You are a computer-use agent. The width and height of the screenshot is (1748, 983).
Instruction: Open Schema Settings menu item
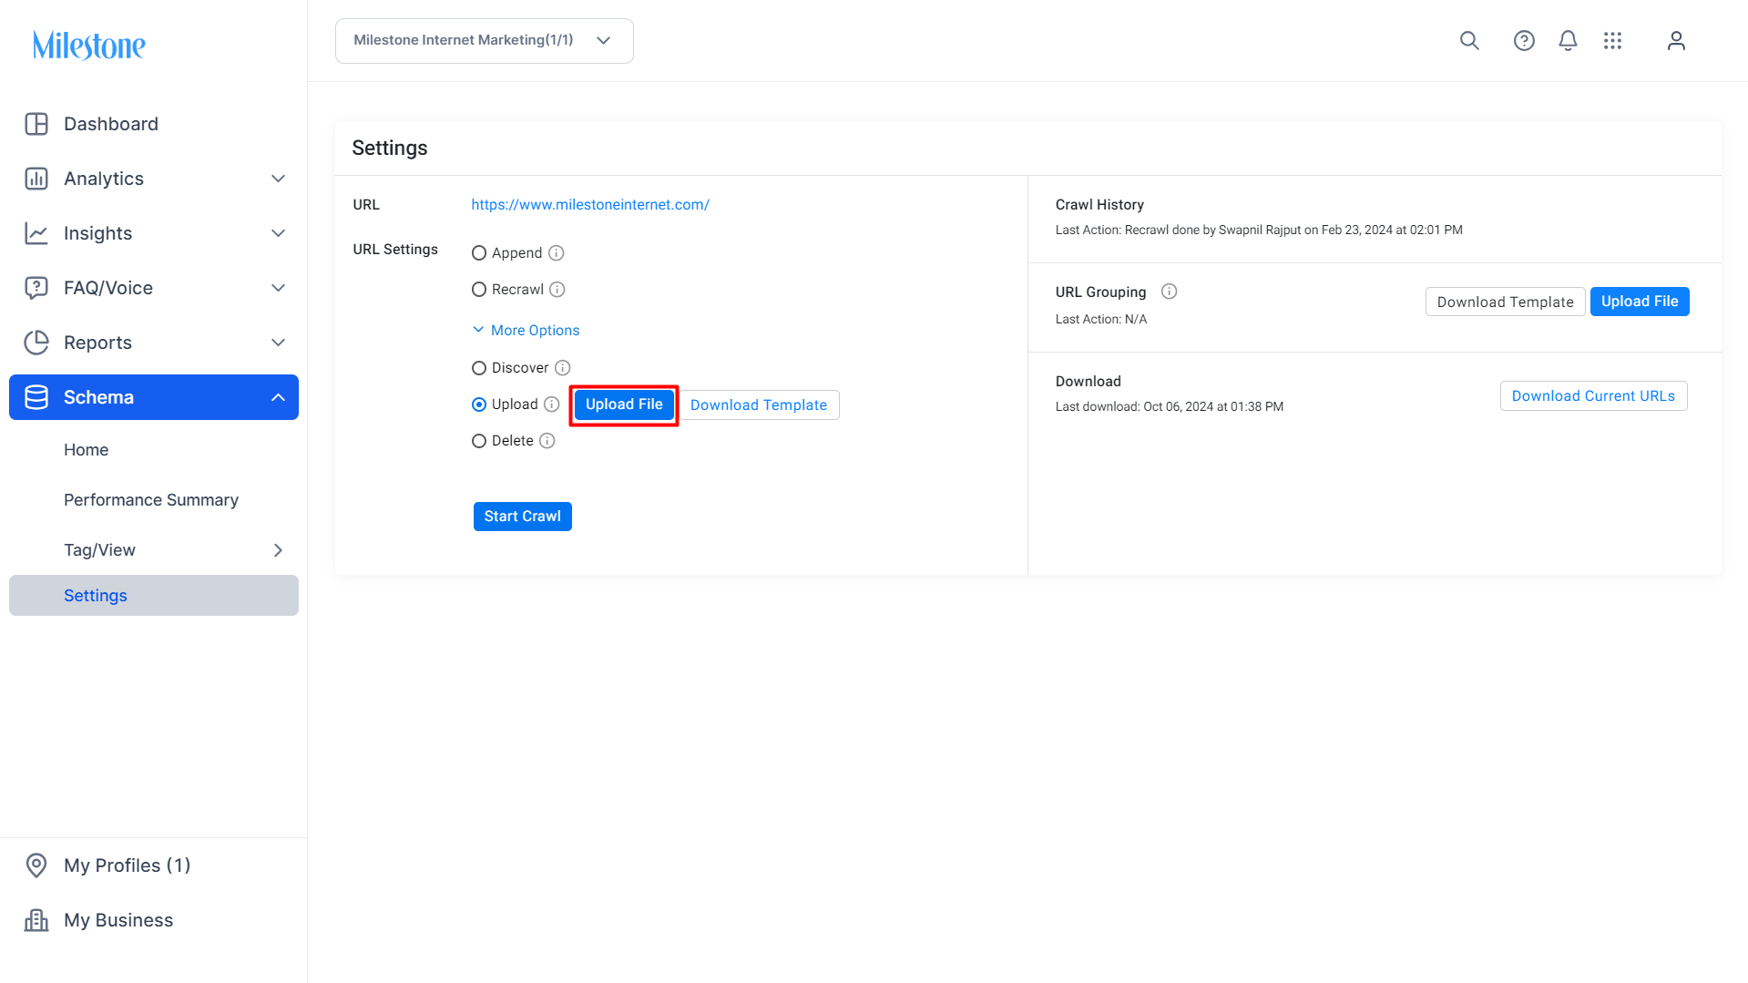tap(154, 596)
